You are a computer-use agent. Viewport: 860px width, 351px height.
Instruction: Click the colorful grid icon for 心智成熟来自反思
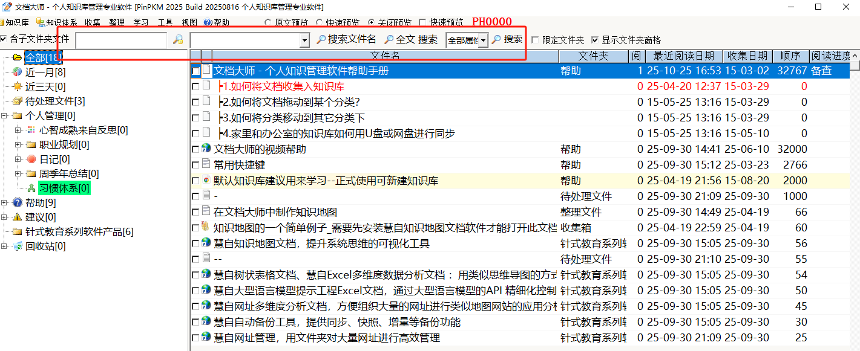click(31, 130)
